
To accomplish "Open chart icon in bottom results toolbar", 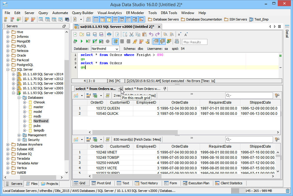I will tap(76, 139).
